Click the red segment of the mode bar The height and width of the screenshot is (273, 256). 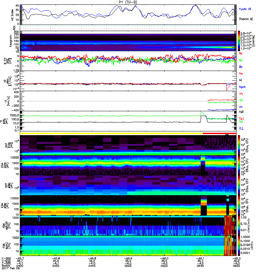[x=219, y=133]
